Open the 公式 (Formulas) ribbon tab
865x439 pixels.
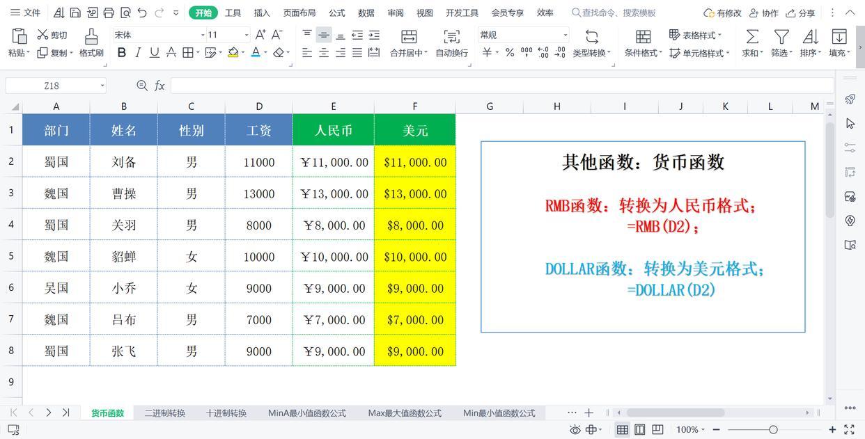tap(337, 13)
